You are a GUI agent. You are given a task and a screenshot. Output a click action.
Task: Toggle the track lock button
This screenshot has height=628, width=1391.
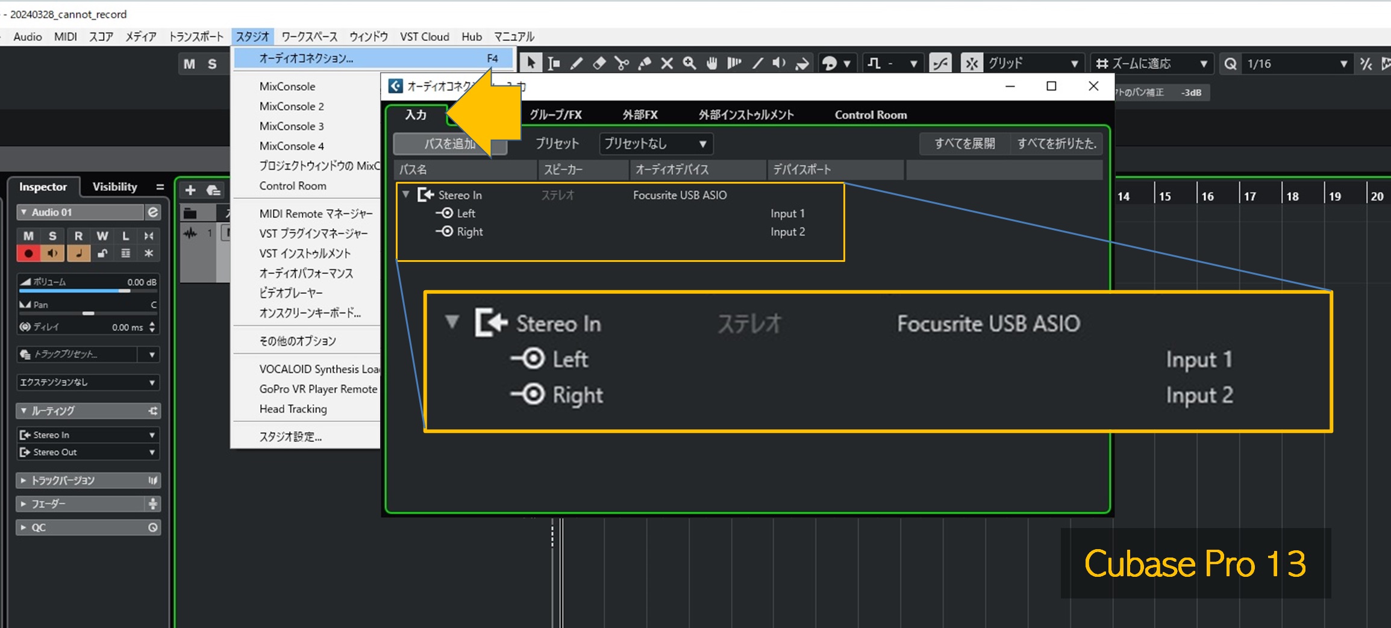pyautogui.click(x=102, y=253)
